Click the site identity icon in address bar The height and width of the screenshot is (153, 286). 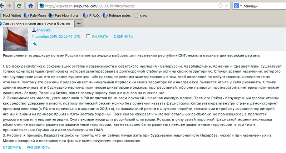click(42, 6)
